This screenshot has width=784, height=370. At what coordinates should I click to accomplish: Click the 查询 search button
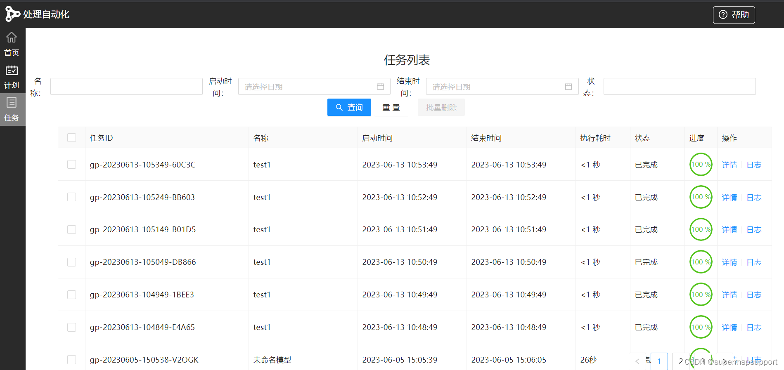(x=349, y=107)
